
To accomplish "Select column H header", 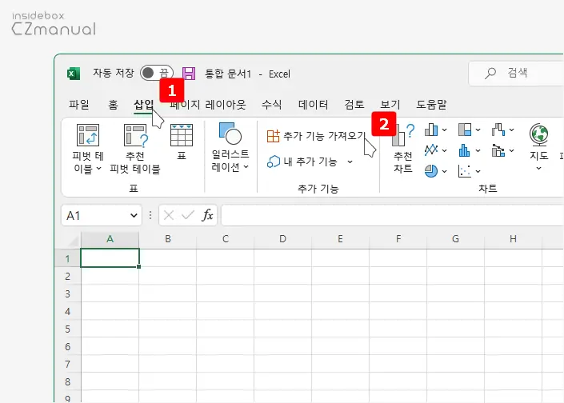I will pyautogui.click(x=513, y=239).
